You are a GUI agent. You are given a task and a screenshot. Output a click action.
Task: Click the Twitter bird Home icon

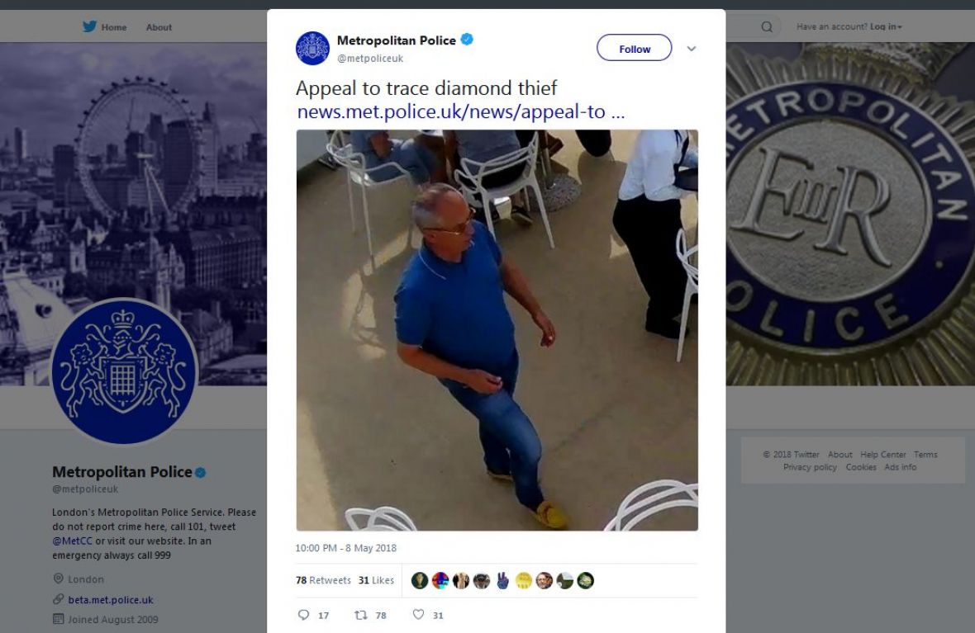coord(90,26)
